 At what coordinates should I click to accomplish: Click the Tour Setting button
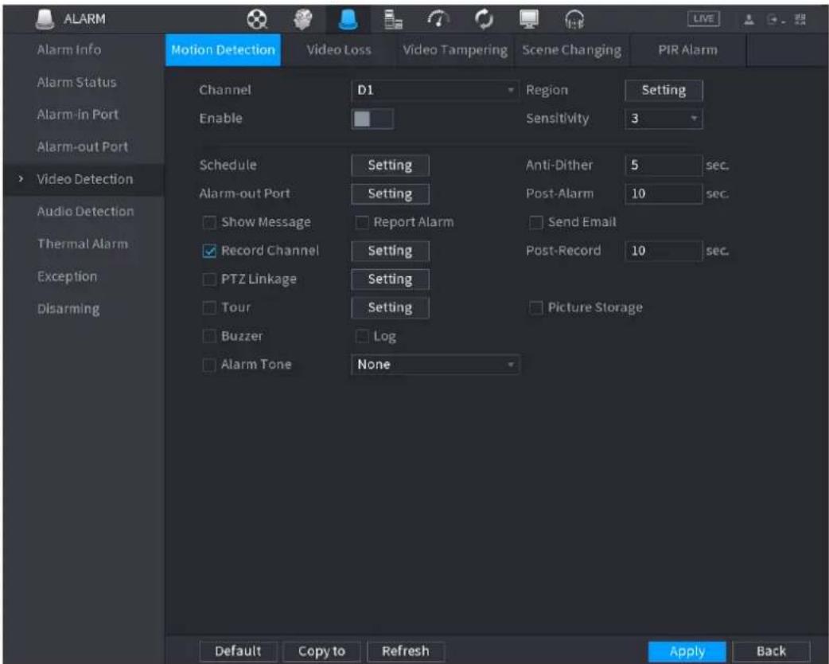pos(390,308)
